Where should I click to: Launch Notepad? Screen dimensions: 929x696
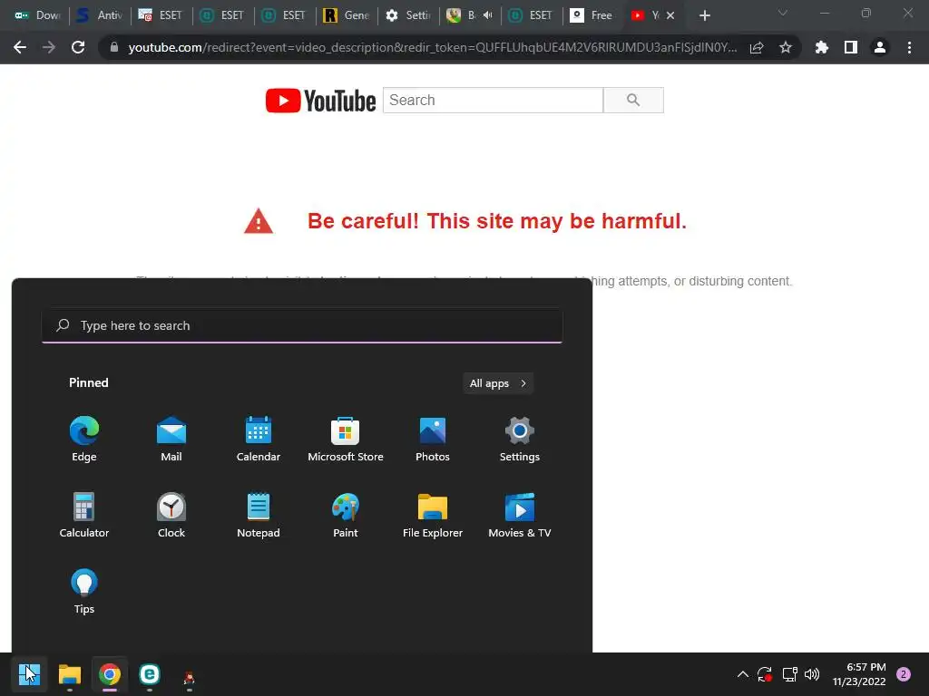259,515
